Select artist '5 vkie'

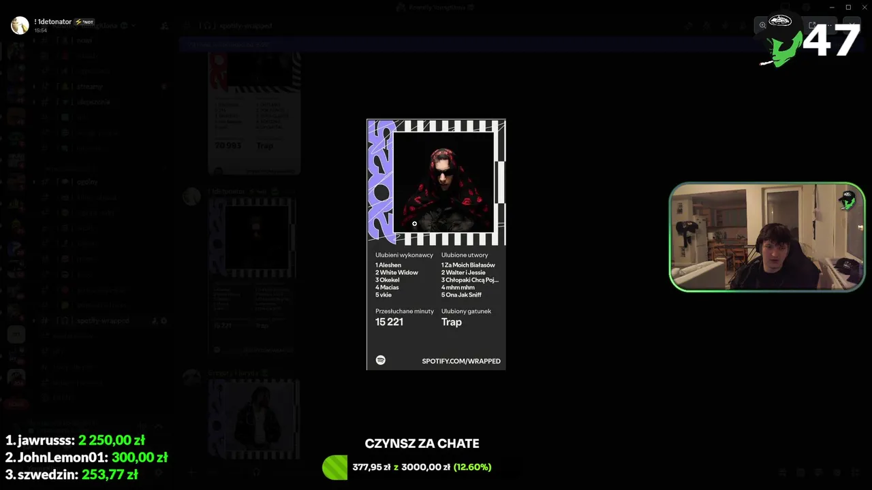pos(384,295)
